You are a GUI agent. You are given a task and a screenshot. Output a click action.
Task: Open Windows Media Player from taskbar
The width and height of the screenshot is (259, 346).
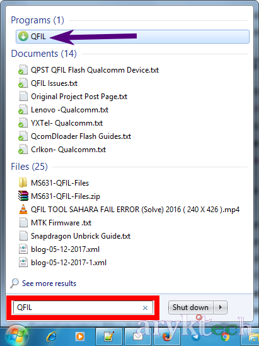coord(80,337)
